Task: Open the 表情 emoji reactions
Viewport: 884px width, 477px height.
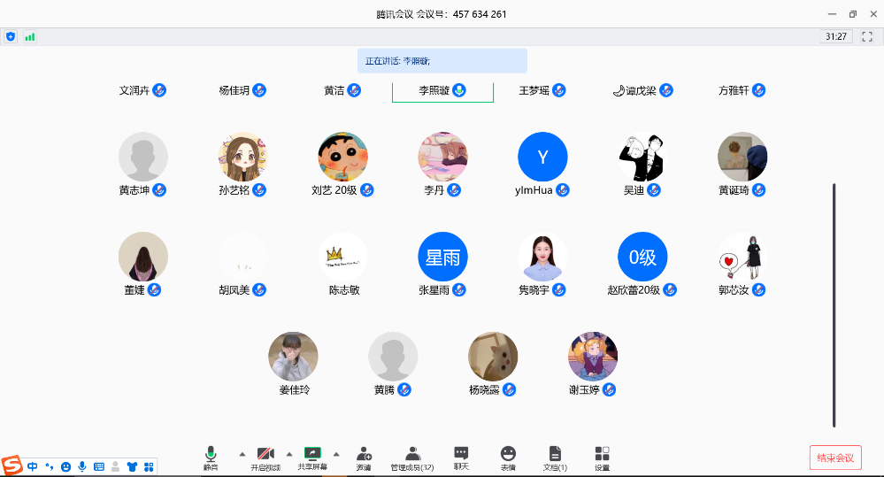Action: 508,457
